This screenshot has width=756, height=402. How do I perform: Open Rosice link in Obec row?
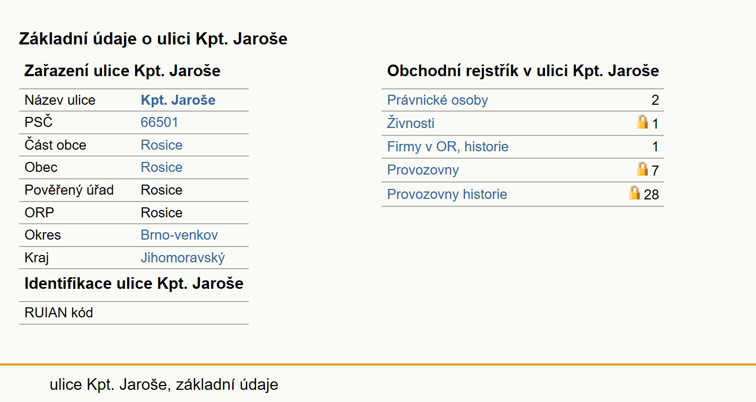pyautogui.click(x=162, y=167)
